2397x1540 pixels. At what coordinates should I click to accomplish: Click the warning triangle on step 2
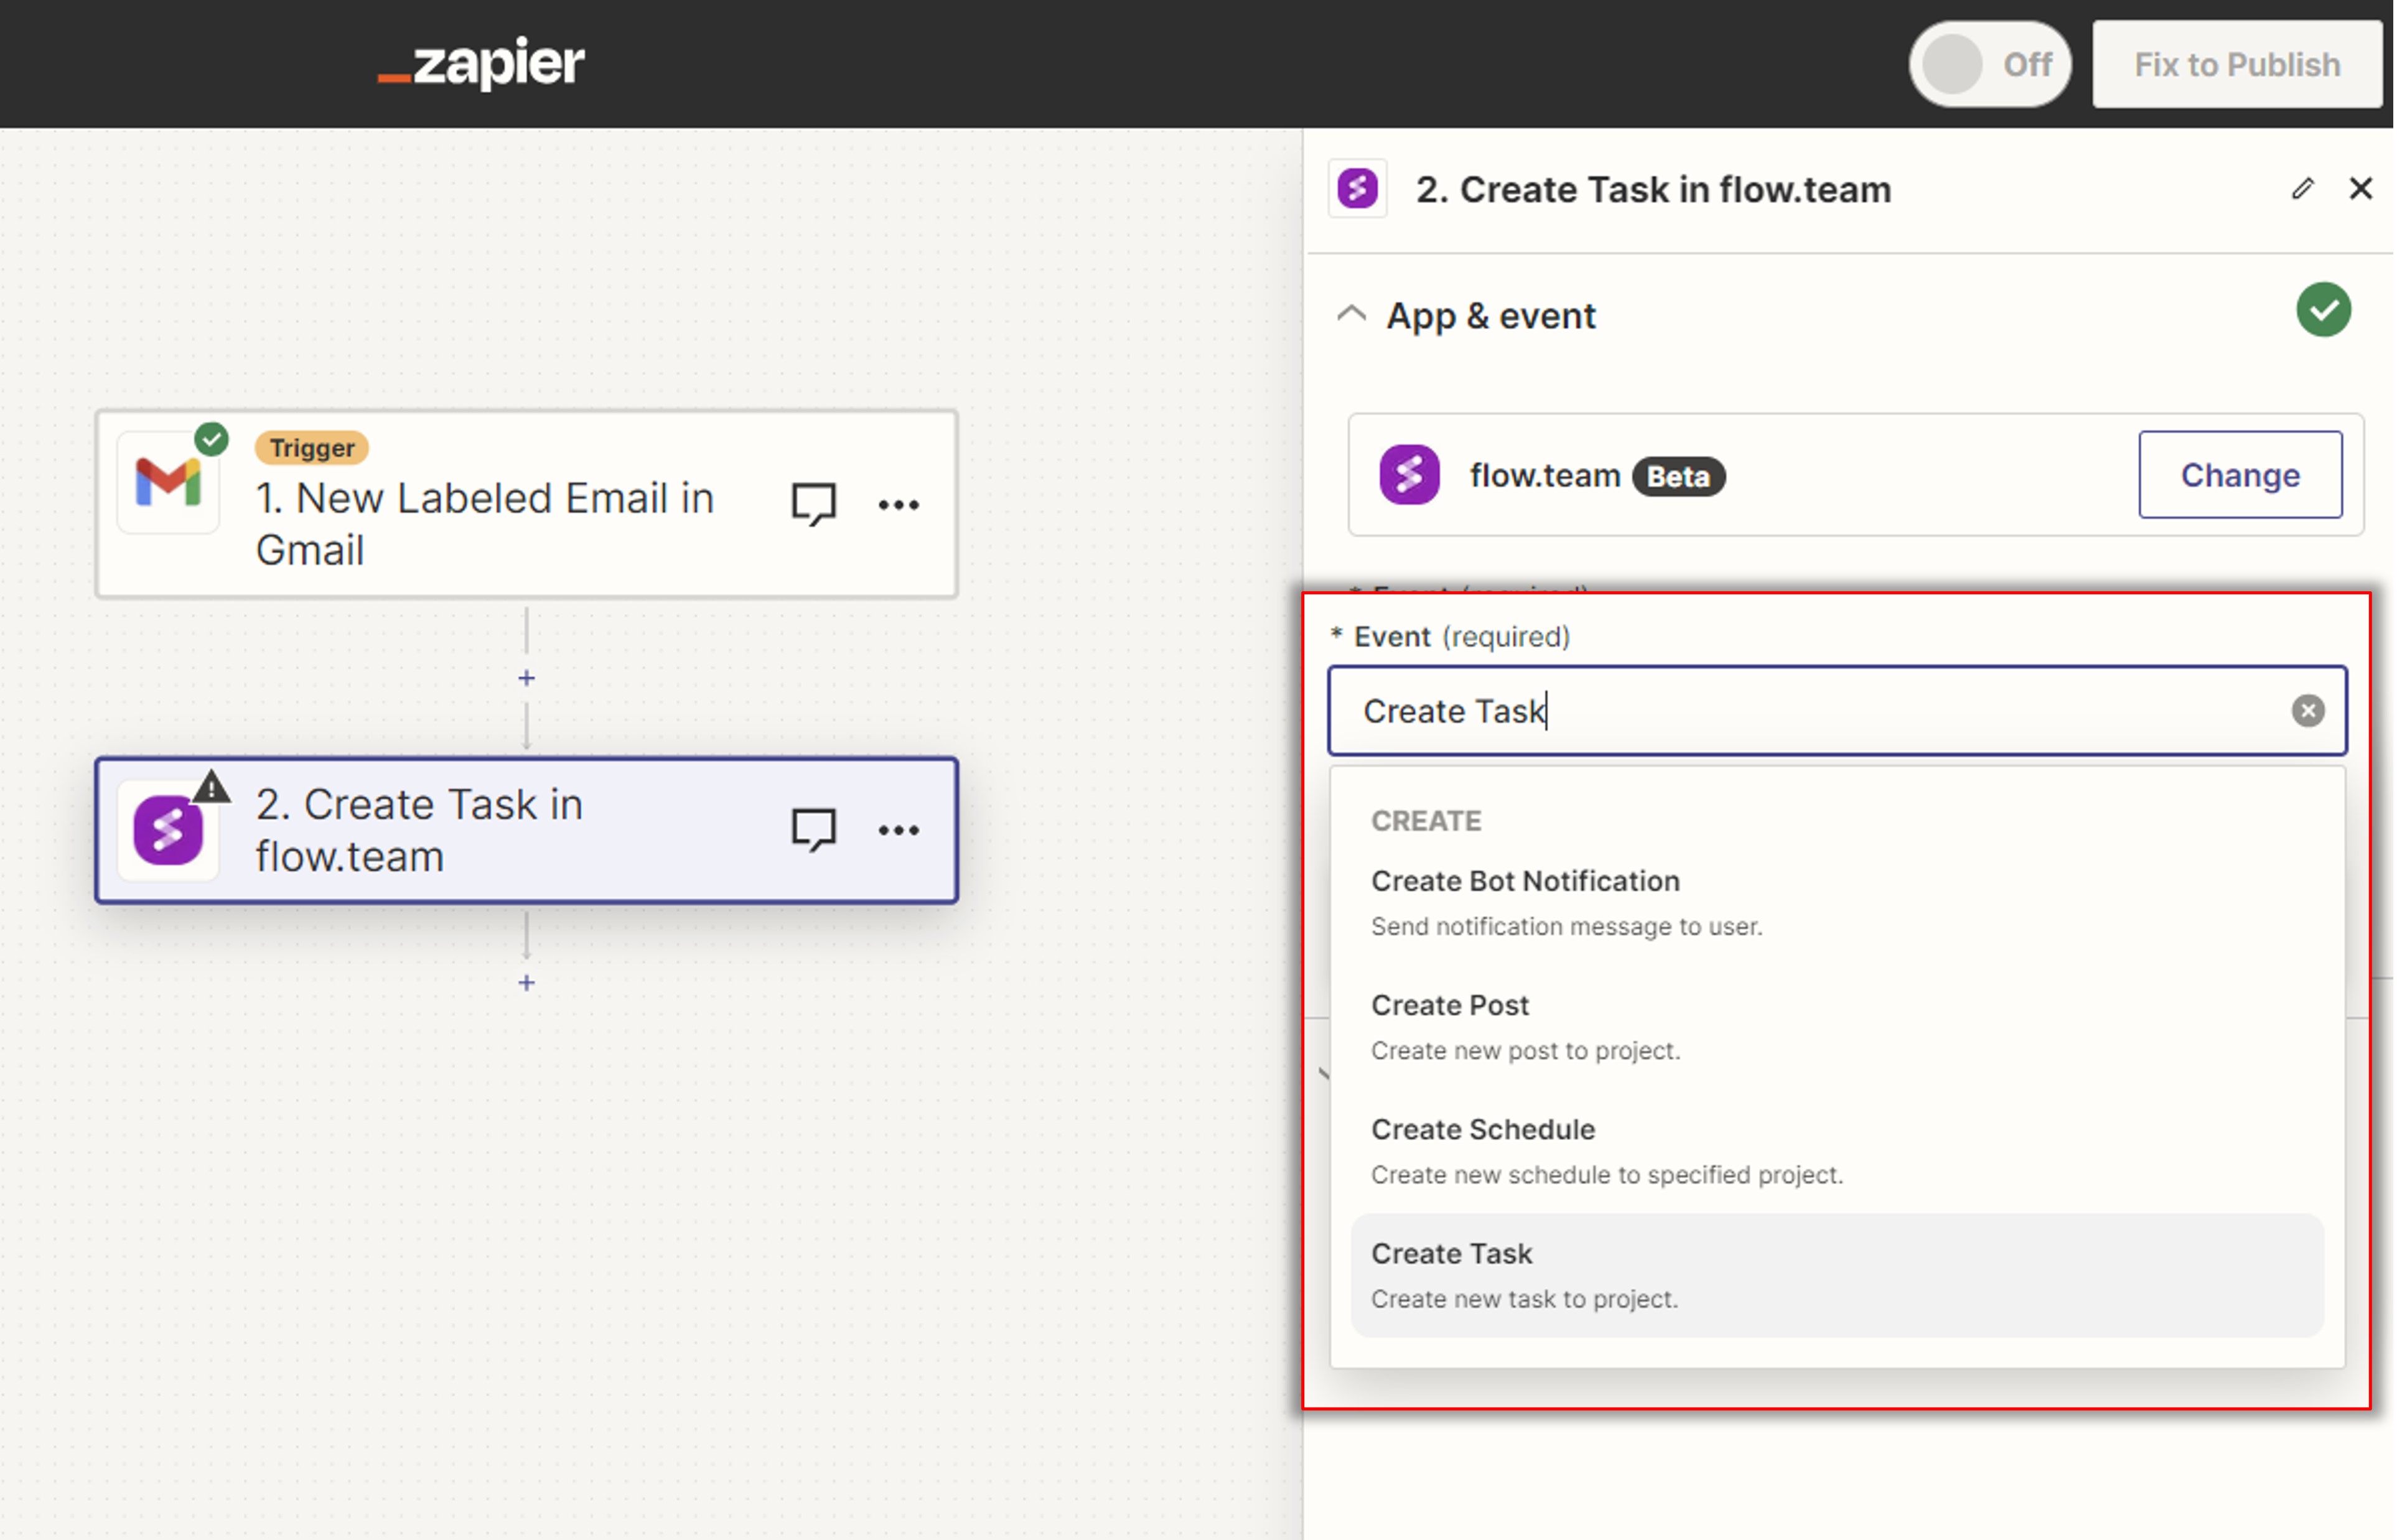[x=211, y=787]
